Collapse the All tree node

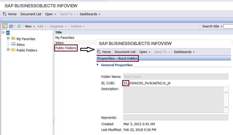pyautogui.click(x=3, y=32)
